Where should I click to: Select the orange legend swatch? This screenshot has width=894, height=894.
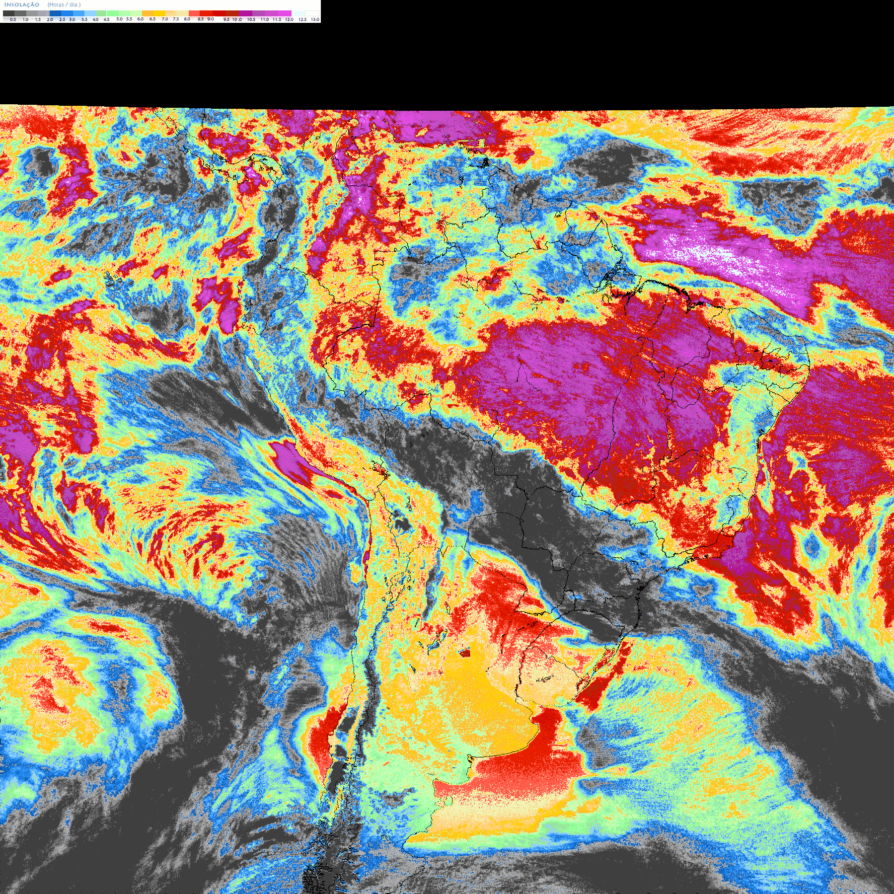tap(148, 13)
